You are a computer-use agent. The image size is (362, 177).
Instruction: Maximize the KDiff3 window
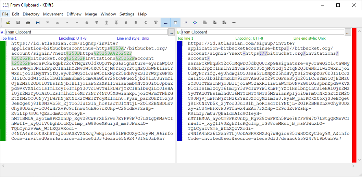[x=338, y=5]
